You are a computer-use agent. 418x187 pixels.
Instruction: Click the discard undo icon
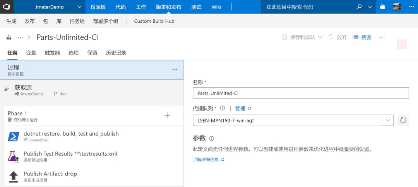click(x=331, y=37)
